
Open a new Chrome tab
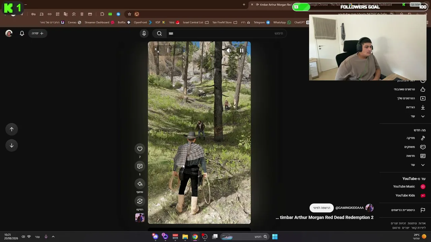244,5
